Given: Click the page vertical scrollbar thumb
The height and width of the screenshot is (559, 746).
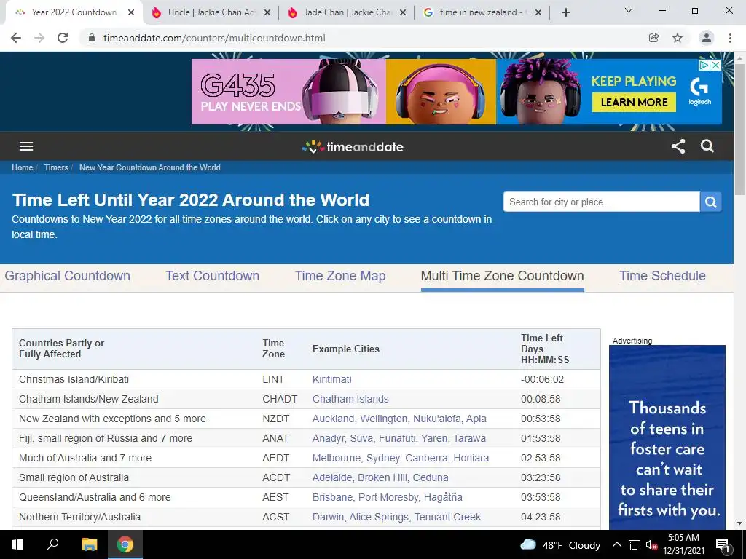Looking at the screenshot, I should click(739, 128).
